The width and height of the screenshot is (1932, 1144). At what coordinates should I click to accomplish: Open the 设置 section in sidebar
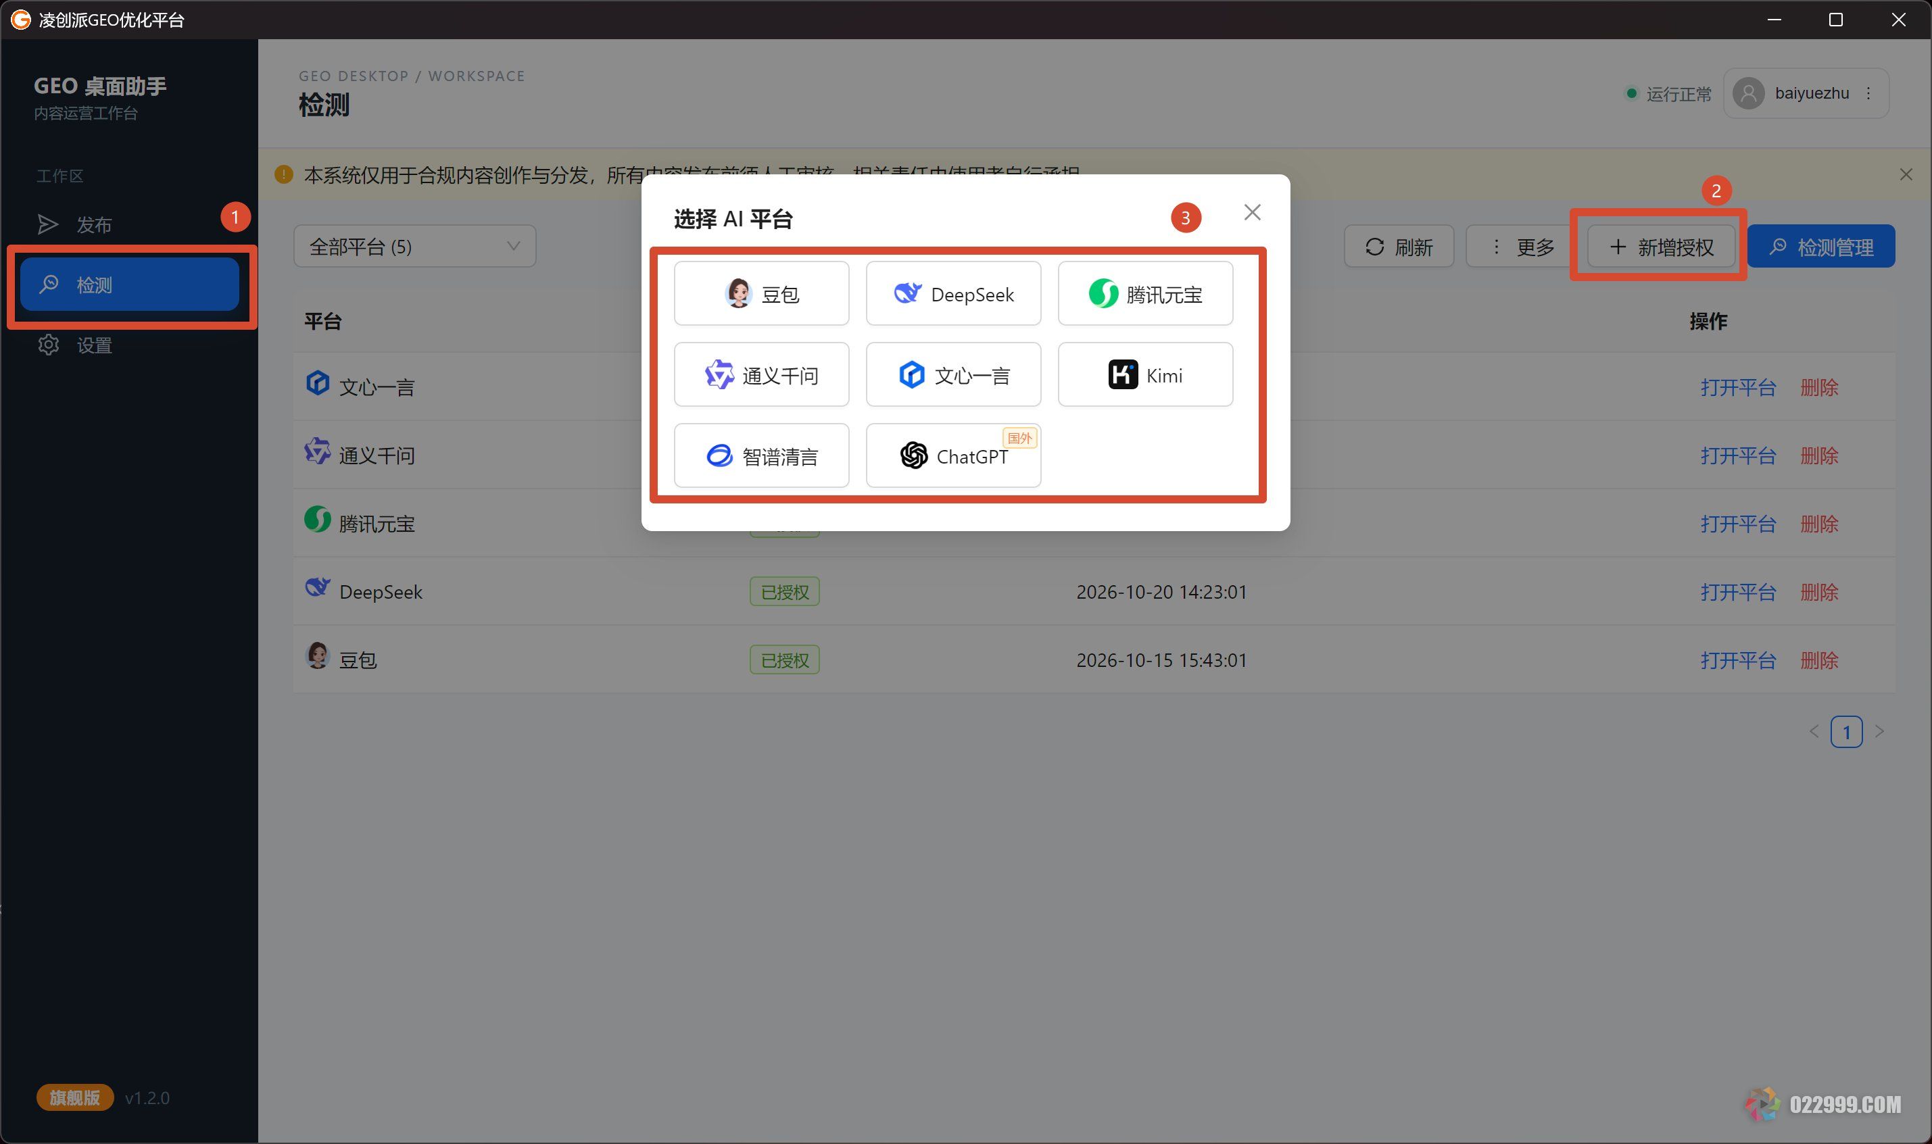click(128, 345)
